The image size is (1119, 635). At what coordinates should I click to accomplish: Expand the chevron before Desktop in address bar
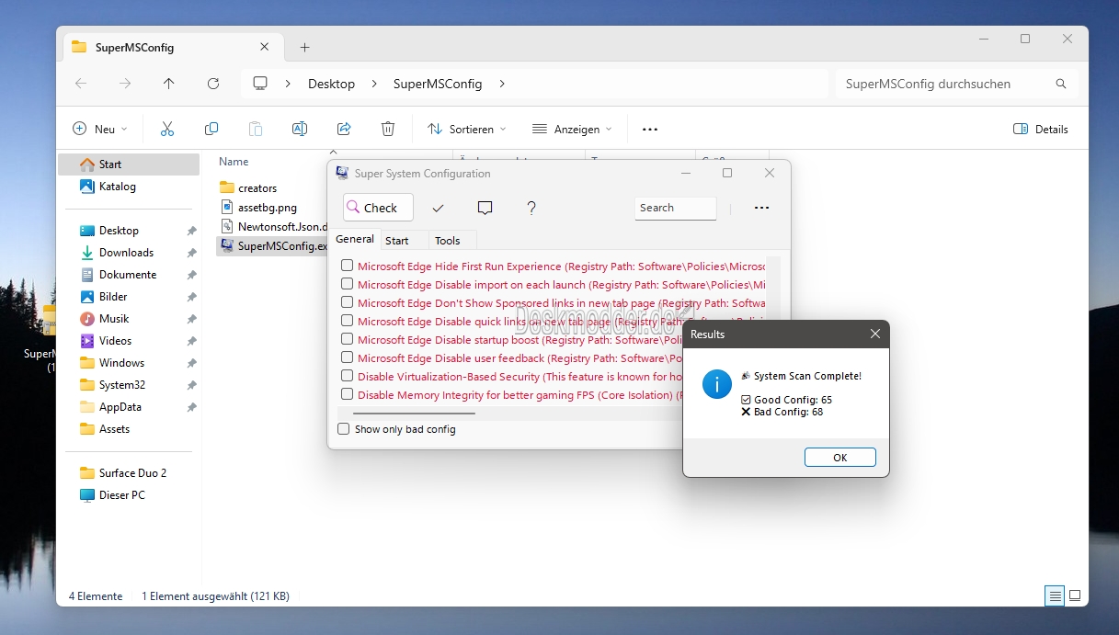pyautogui.click(x=288, y=84)
